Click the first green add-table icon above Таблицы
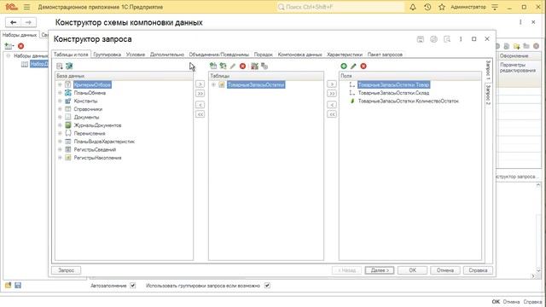The image size is (546, 307). 213,66
